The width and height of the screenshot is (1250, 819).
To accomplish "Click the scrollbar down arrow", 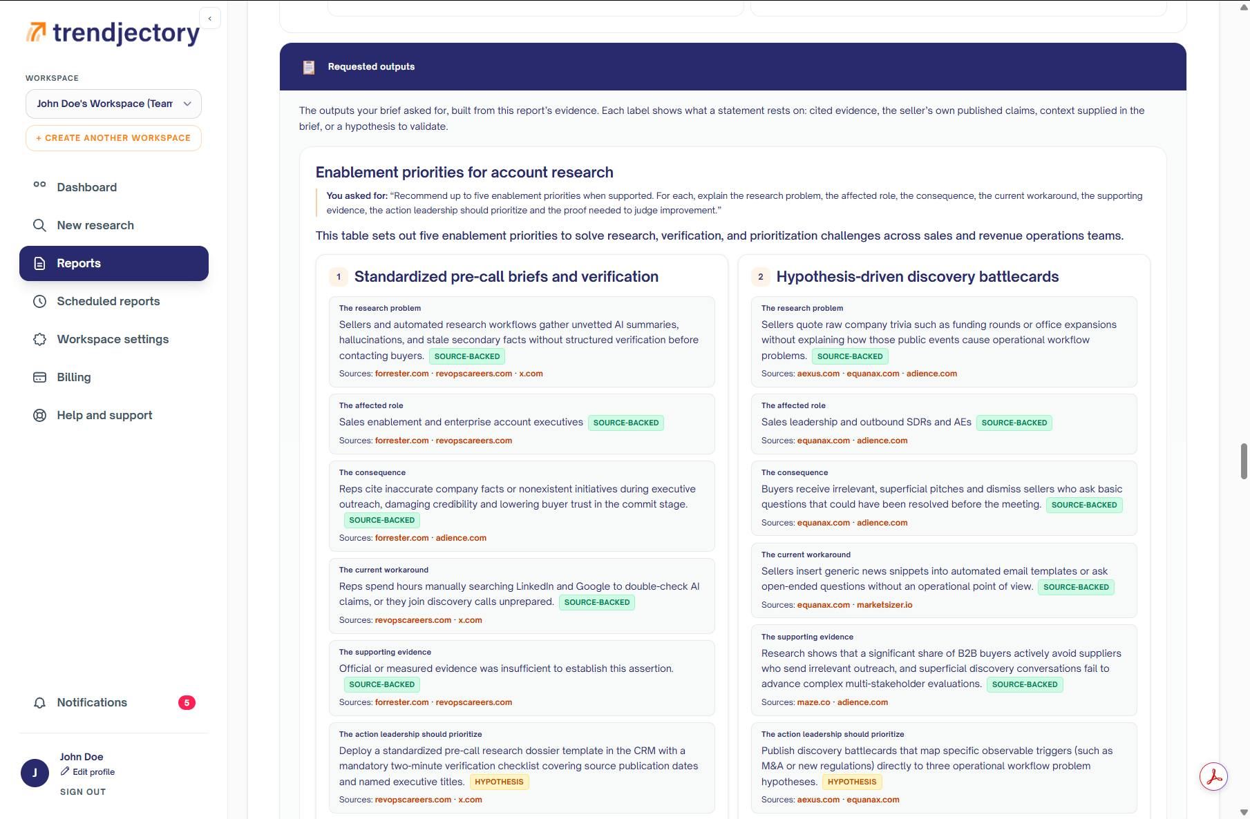I will click(1244, 812).
